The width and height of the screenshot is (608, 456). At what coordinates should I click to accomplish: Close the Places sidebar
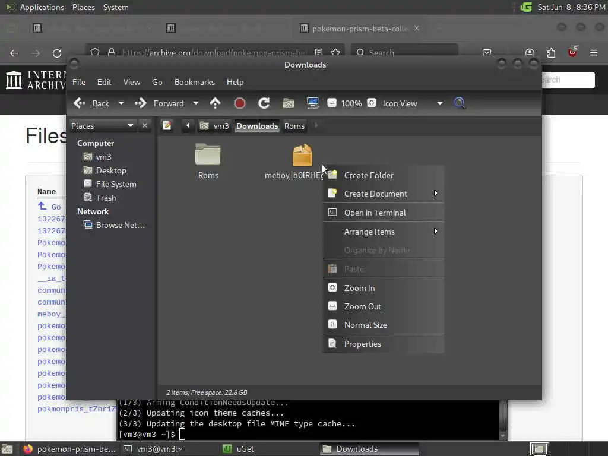(x=145, y=126)
